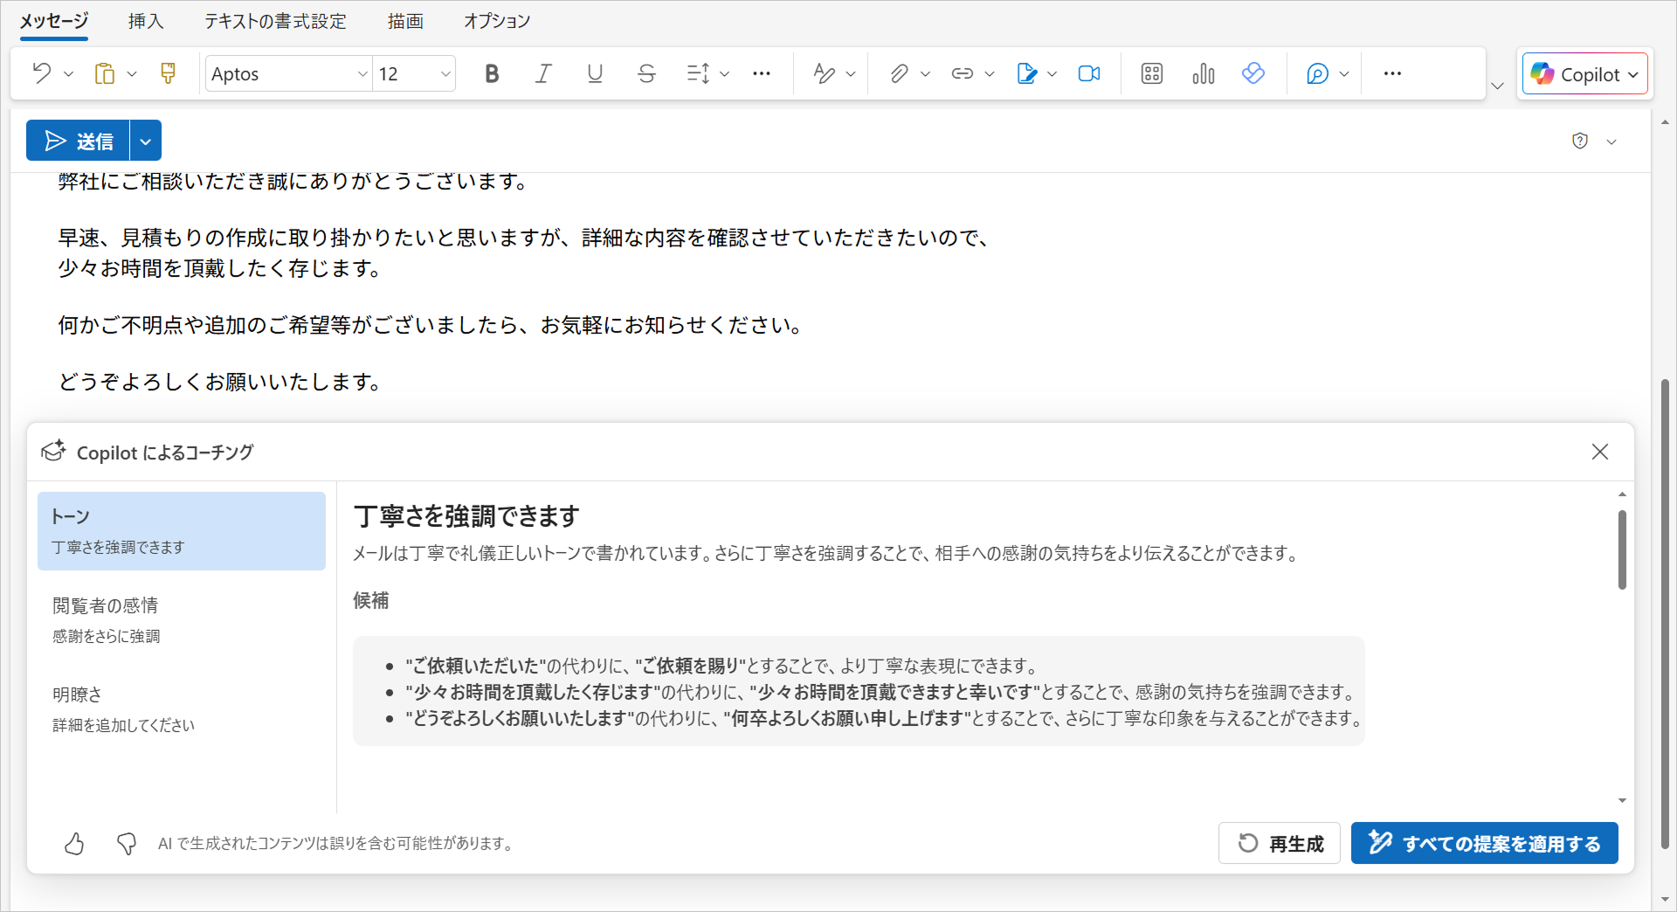
Task: Click the poll bar chart icon
Action: tap(1203, 73)
